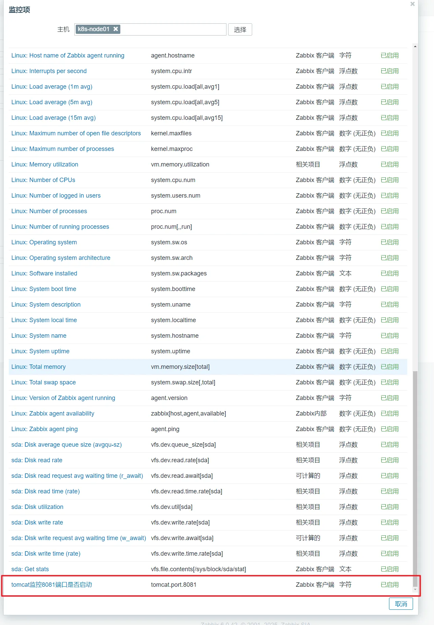This screenshot has height=625, width=434.
Task: Select Linux: Load average (1m avg)
Action: (x=52, y=87)
